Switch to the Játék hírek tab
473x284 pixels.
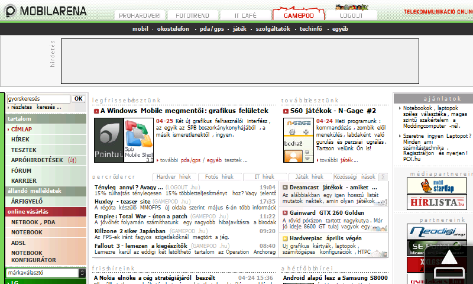point(309,177)
